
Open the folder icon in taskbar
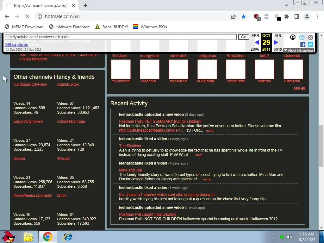[x=28, y=237]
